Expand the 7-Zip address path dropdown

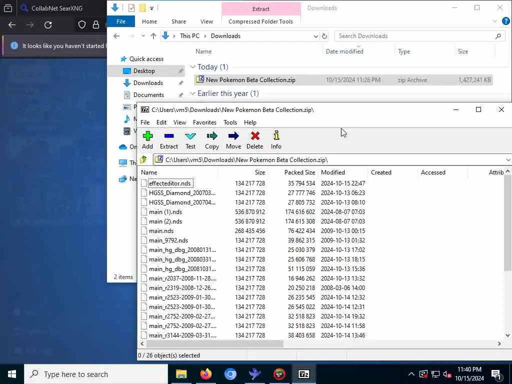tap(508, 159)
